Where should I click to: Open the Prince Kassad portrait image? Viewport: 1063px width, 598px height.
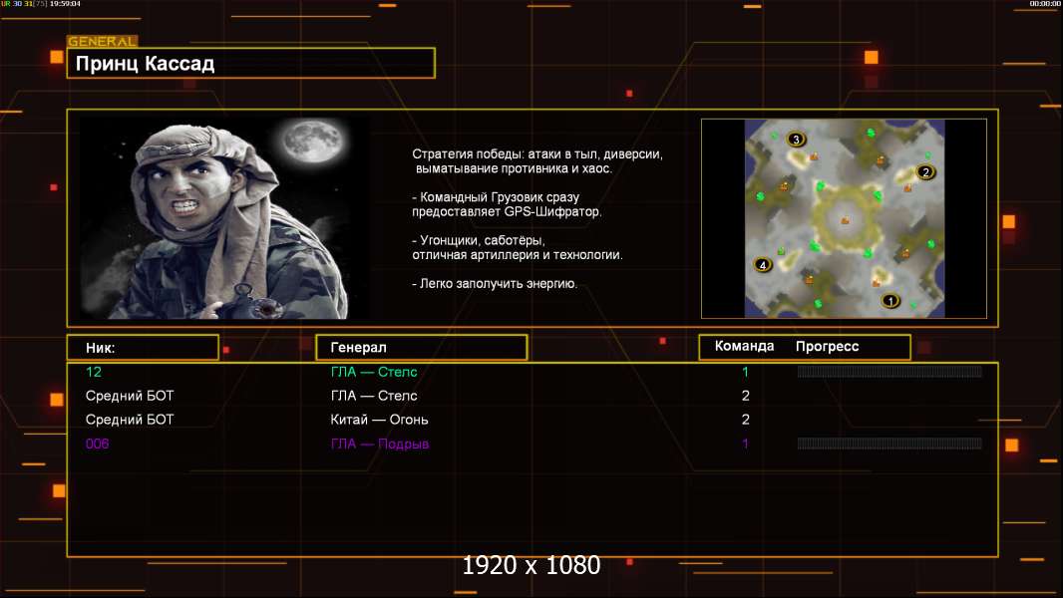pyautogui.click(x=223, y=217)
